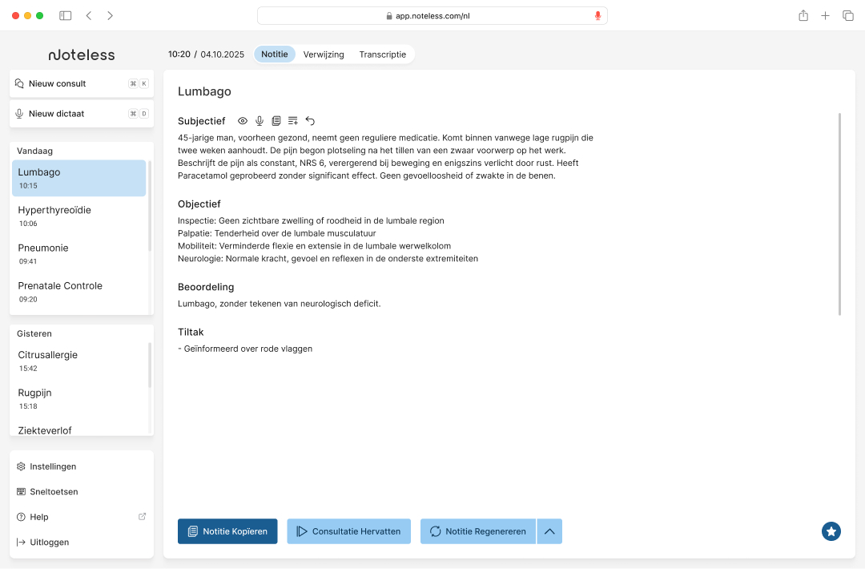
Task: Click the 'Palpatie: Tenderheid' line
Action: 276,233
